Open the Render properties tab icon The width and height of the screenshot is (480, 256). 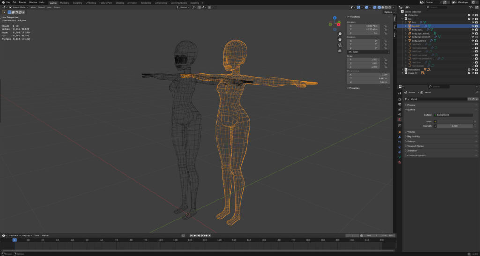[x=400, y=100]
